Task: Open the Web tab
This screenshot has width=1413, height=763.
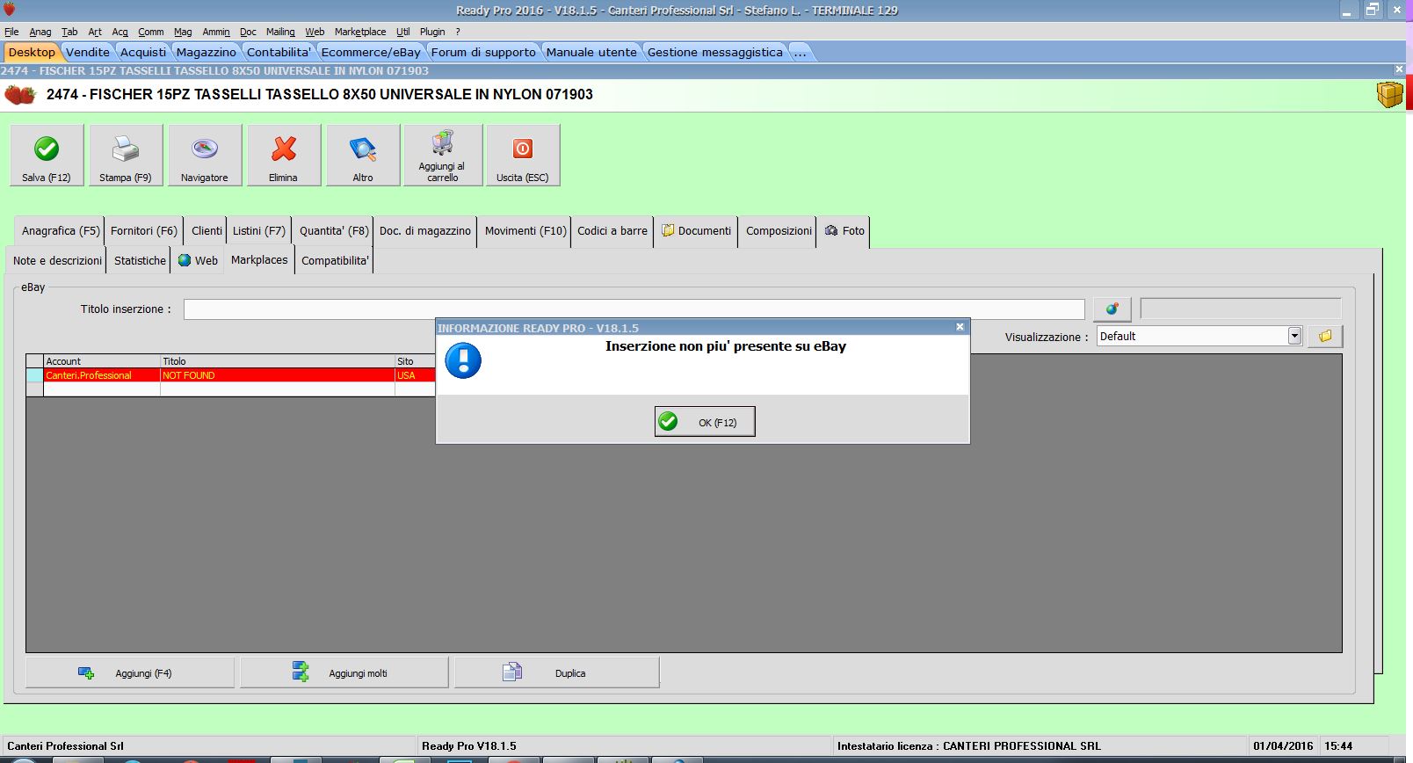Action: click(198, 261)
